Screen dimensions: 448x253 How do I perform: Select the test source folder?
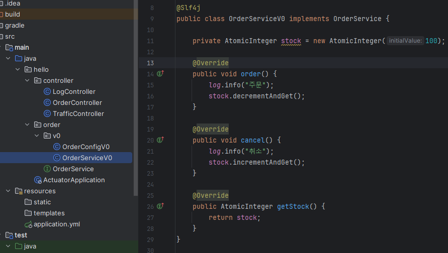[x=21, y=235]
